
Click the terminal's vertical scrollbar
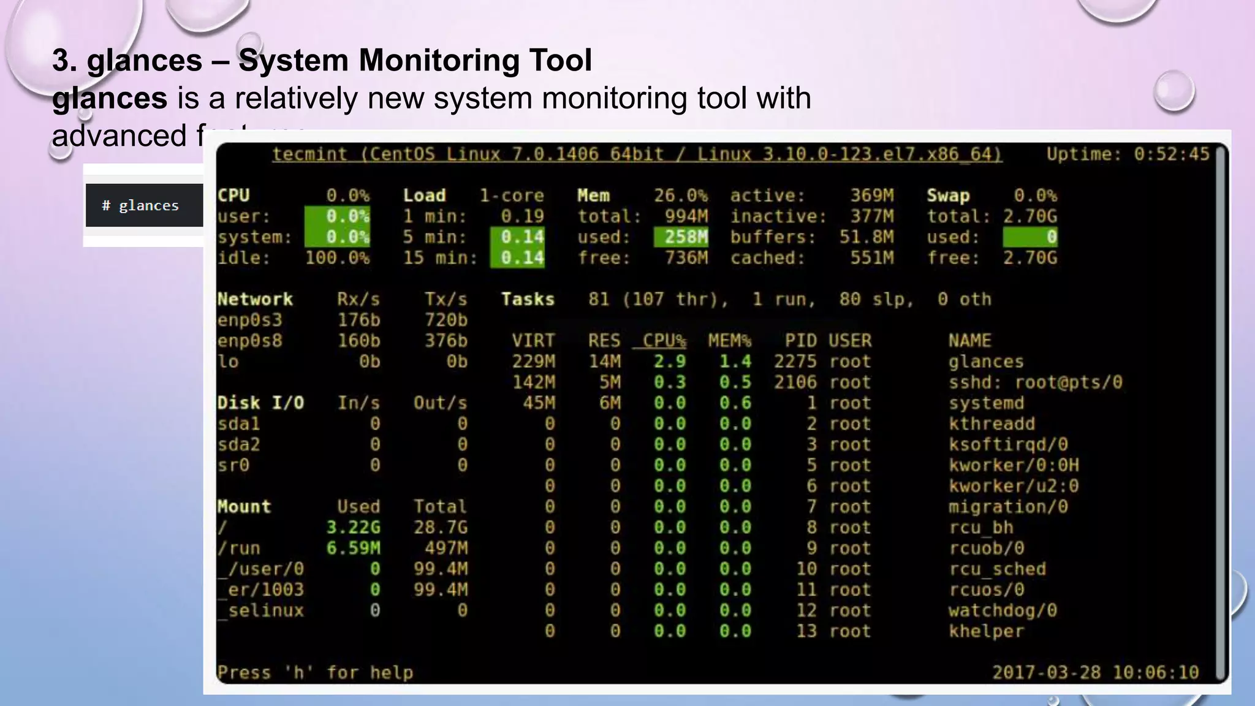(1222, 412)
